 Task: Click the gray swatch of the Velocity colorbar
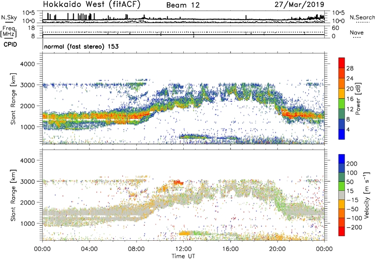(x=342, y=195)
